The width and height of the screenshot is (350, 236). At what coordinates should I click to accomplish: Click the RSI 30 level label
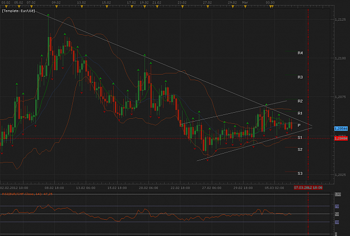pyautogui.click(x=337, y=222)
